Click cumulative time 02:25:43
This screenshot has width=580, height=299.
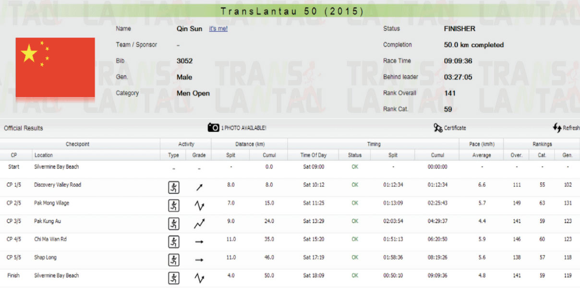pos(438,203)
